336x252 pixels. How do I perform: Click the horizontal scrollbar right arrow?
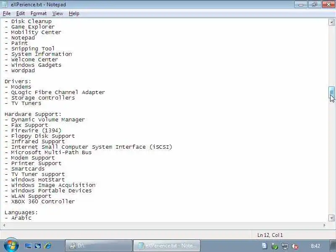[324, 225]
